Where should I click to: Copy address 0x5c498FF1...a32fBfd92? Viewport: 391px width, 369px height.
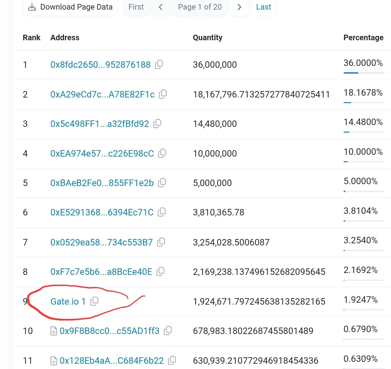[157, 124]
